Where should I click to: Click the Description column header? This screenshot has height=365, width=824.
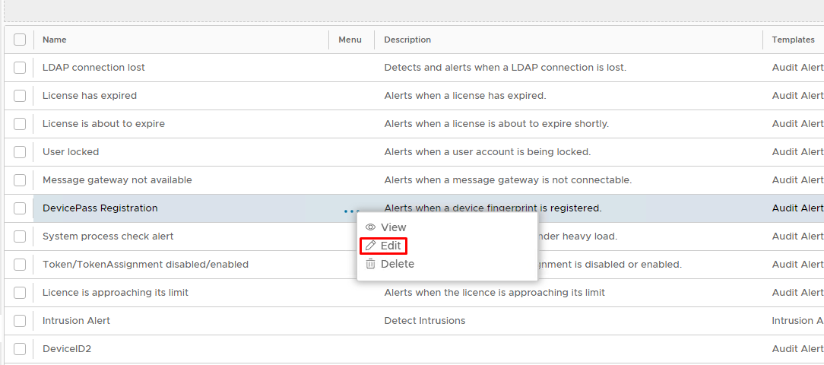pyautogui.click(x=407, y=40)
